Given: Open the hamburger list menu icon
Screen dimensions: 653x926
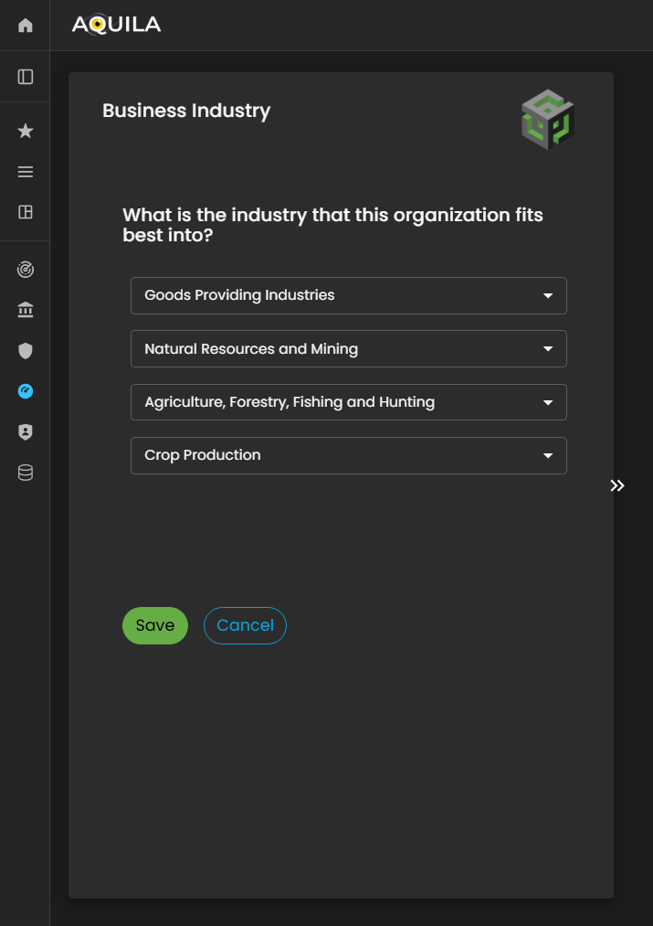Looking at the screenshot, I should [26, 172].
